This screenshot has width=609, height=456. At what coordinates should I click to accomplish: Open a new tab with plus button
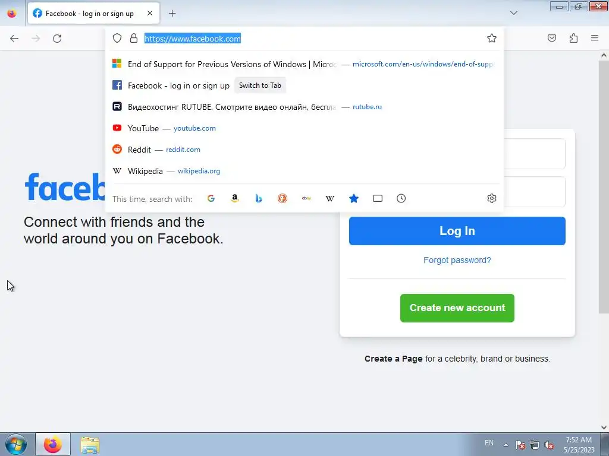point(172,14)
